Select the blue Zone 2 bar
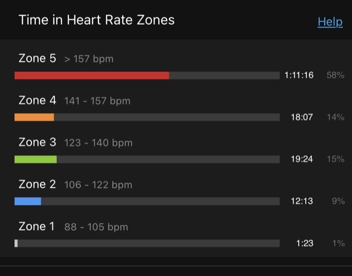Viewport: 352px width, 276px height. [28, 201]
